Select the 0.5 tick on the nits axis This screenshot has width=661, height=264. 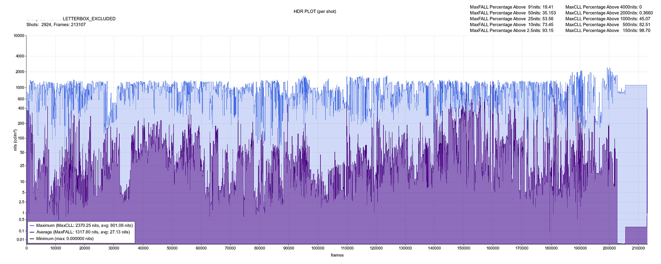[22, 220]
